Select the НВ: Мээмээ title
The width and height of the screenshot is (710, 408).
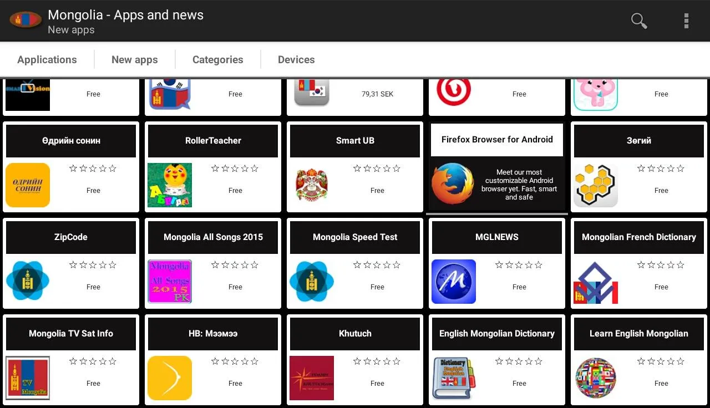[213, 334]
